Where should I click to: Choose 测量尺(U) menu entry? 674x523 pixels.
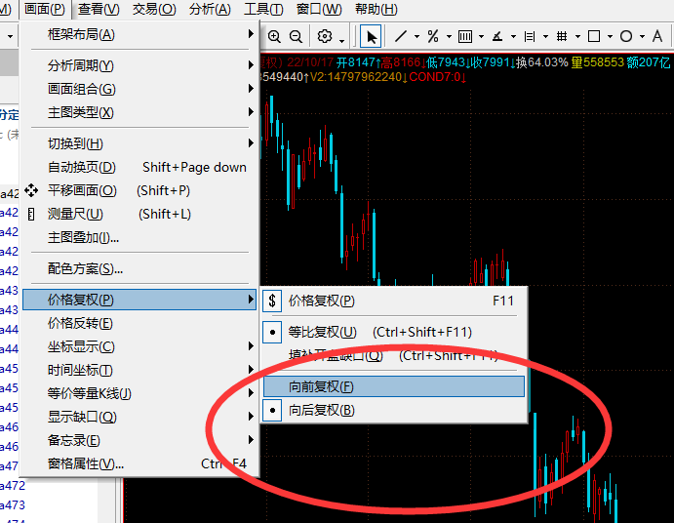(139, 214)
